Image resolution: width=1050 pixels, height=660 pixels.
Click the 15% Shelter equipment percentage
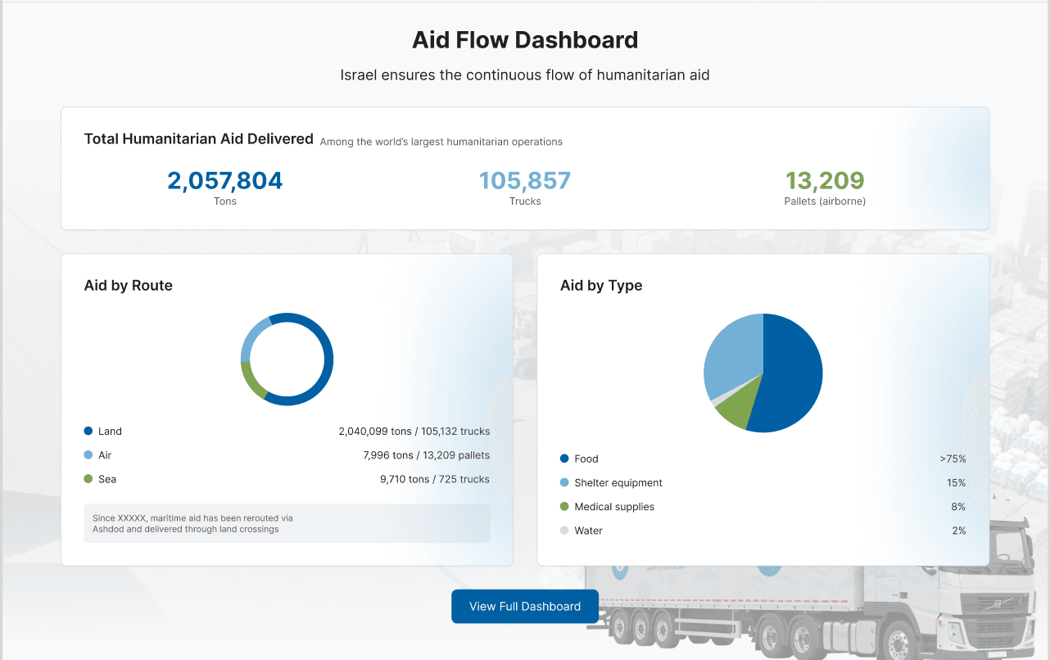coord(957,483)
